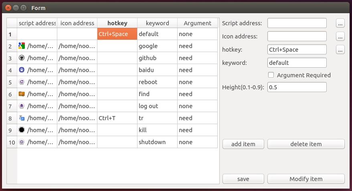
Task: Select the icon address cell in row 2
Action: [77, 46]
